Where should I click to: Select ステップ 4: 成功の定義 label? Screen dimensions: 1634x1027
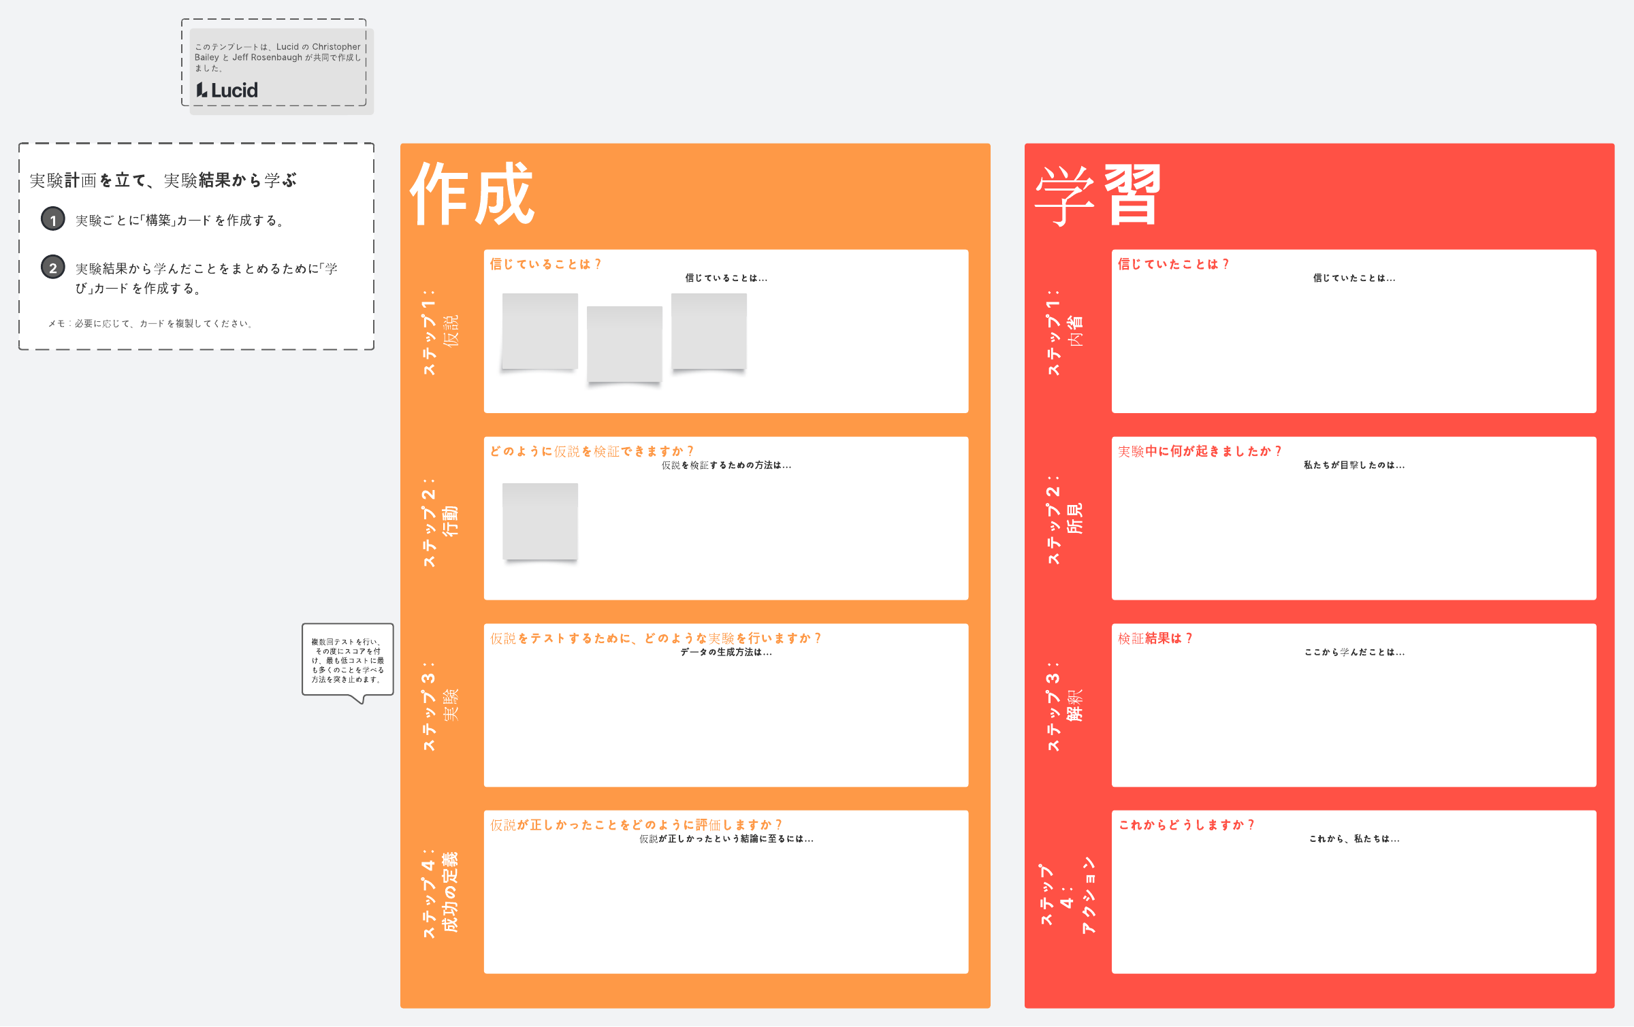(440, 892)
